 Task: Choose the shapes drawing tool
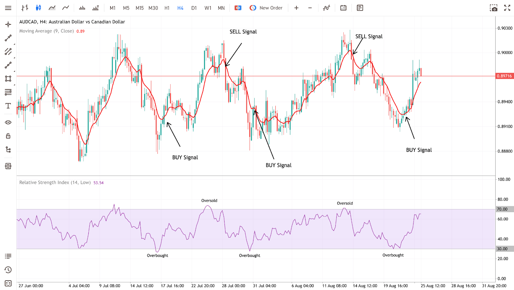coord(8,79)
